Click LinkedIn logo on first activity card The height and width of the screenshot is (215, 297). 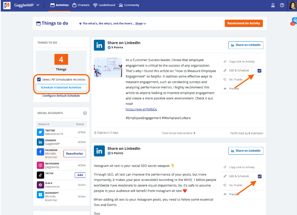click(x=99, y=45)
